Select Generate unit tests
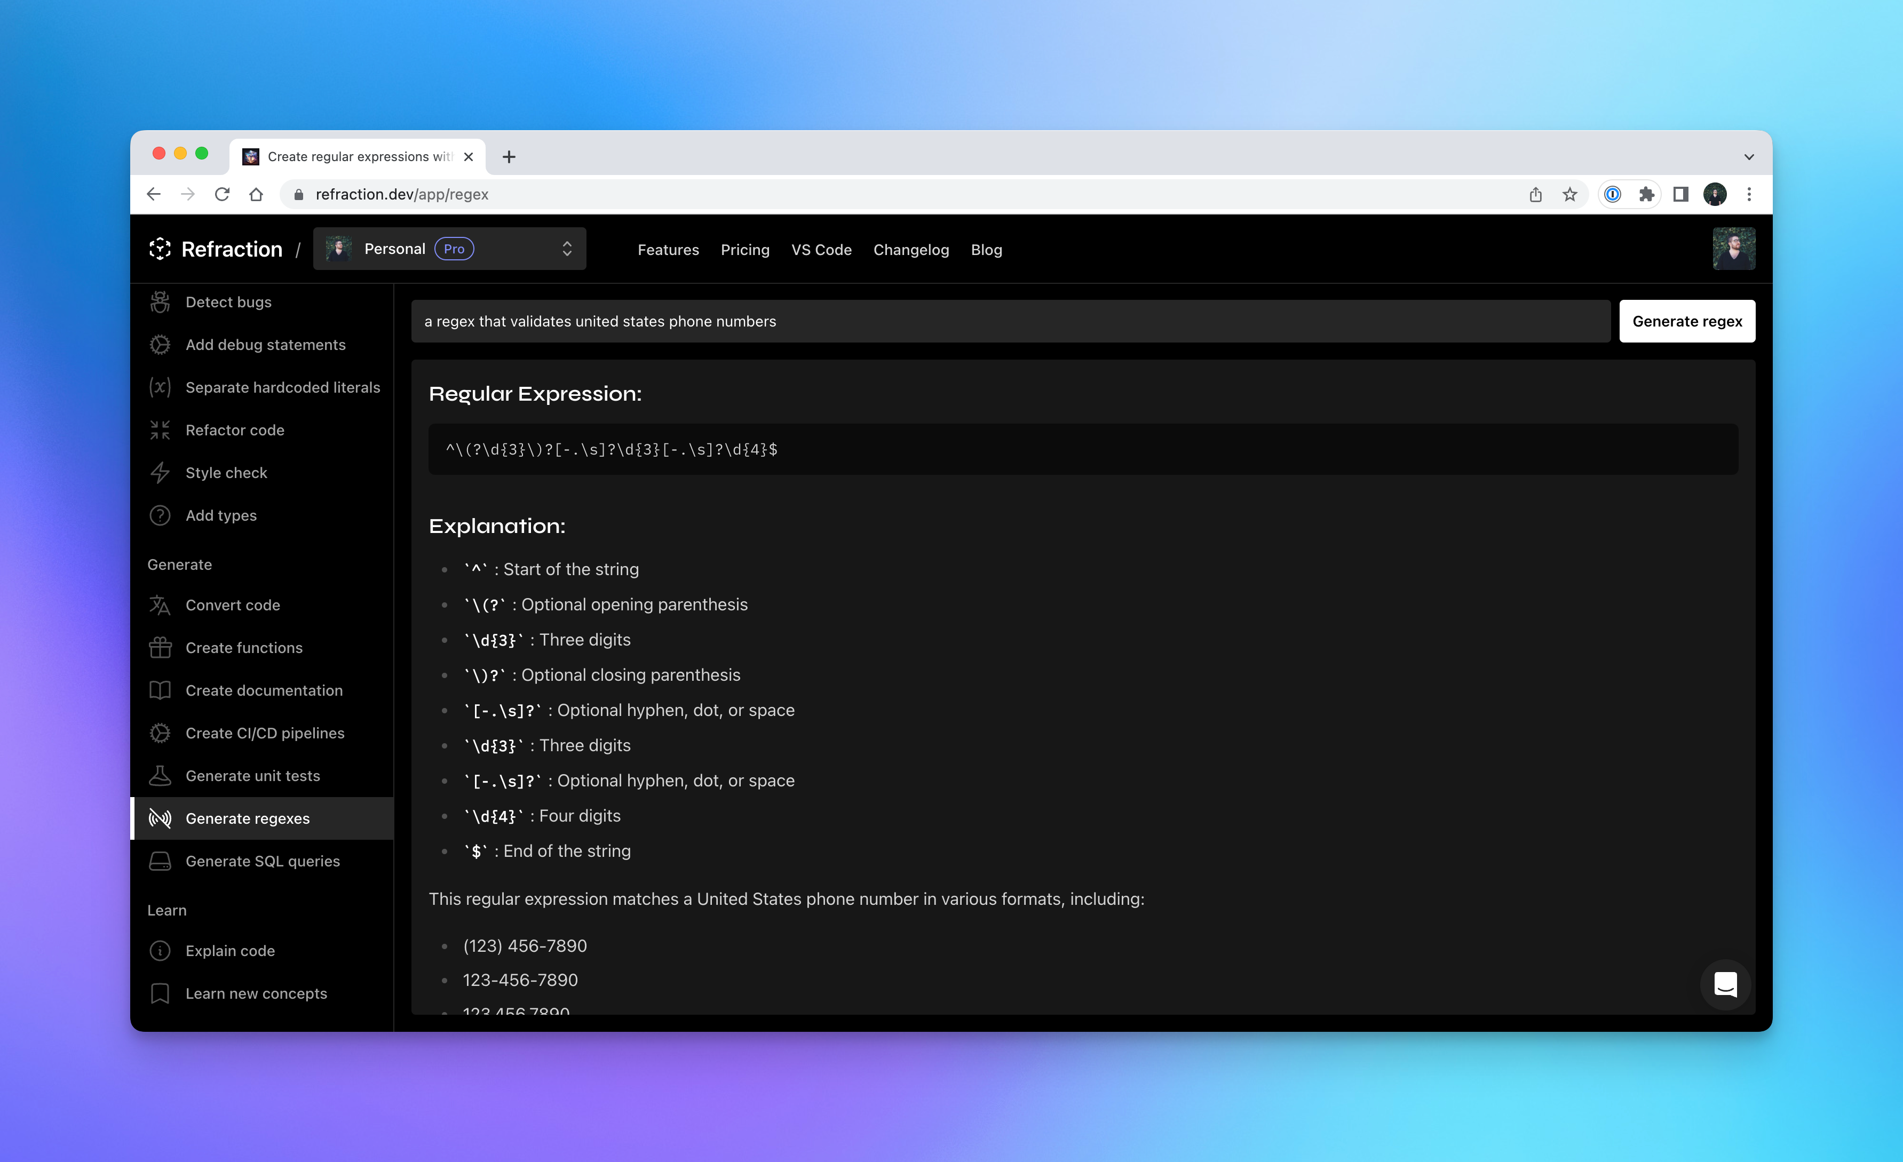This screenshot has height=1162, width=1903. (252, 775)
